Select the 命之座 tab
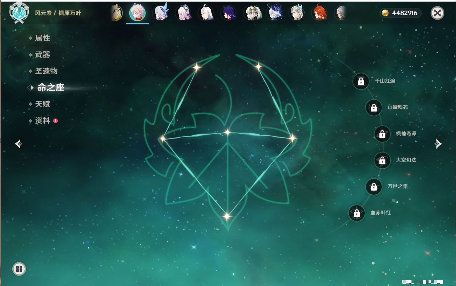The height and width of the screenshot is (286, 456). 51,88
